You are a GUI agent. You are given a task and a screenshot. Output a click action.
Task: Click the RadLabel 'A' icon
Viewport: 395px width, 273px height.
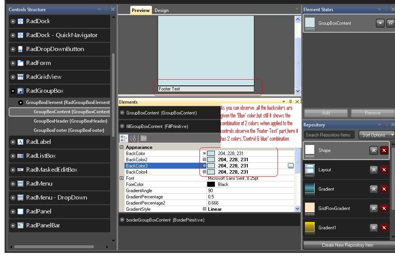(x=20, y=142)
